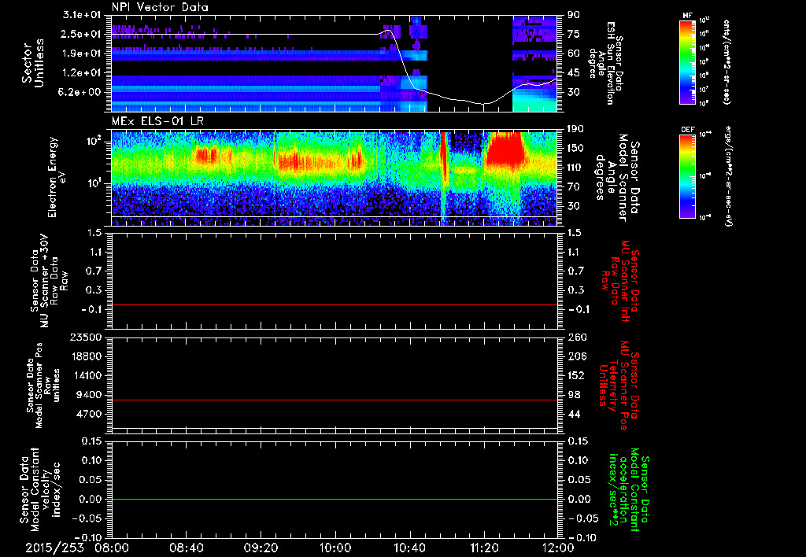Click the '110' scanner angle tick label

tap(575, 168)
